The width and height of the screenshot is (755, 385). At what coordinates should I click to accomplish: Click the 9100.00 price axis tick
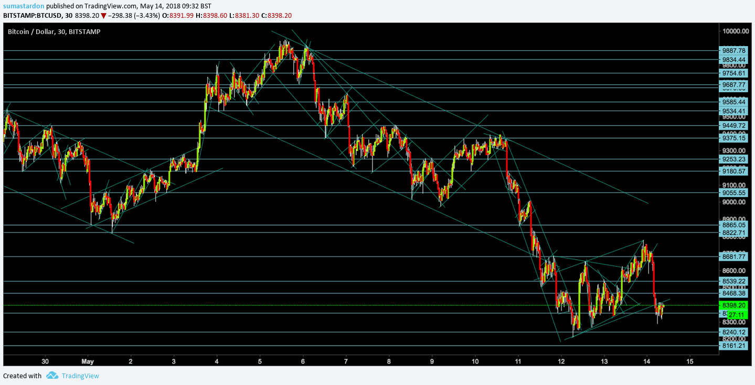click(733, 185)
